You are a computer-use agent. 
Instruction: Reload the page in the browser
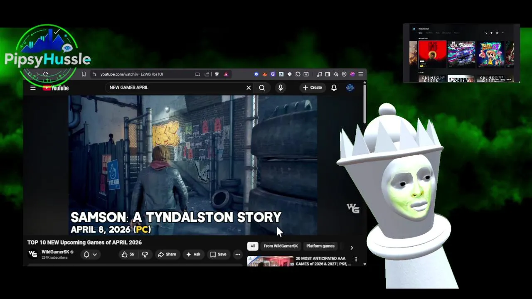click(x=46, y=74)
